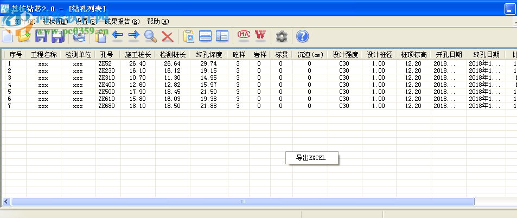The image size is (517, 218).
Task: Select hole number ZK230
Action: [x=107, y=70]
